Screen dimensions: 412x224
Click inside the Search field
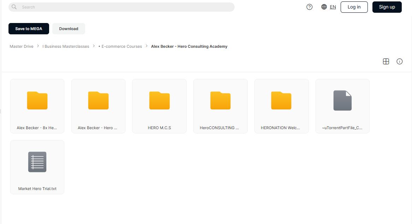click(122, 7)
